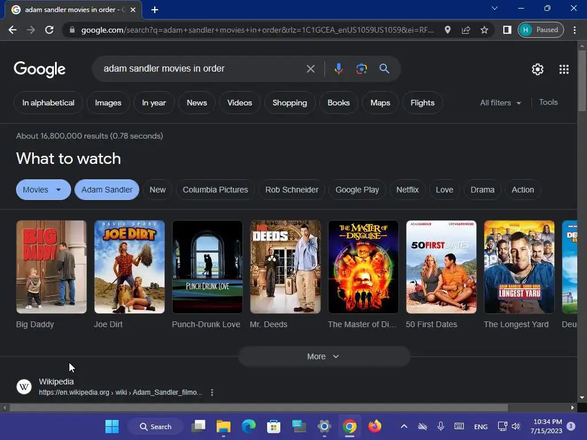Image resolution: width=587 pixels, height=440 pixels.
Task: Switch to Maps results
Action: [380, 103]
